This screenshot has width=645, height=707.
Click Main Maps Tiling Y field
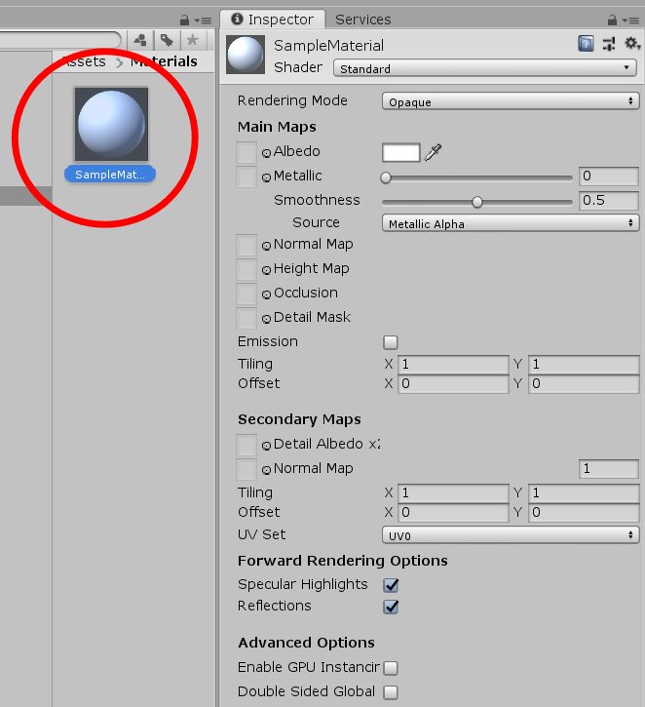point(584,365)
